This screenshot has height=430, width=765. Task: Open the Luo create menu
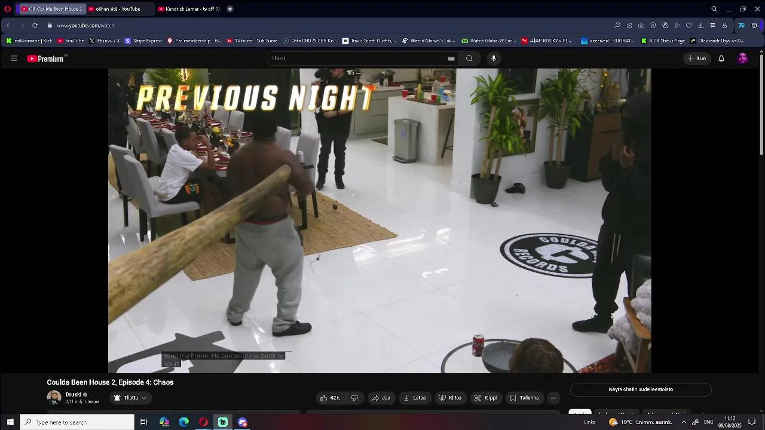(x=697, y=59)
